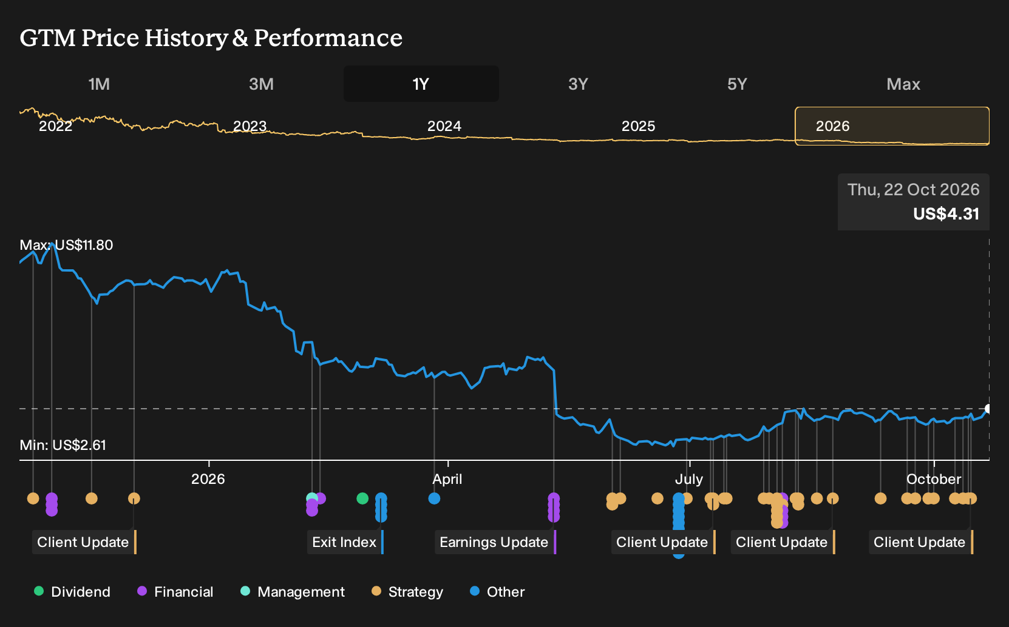Open the Exit Index event label
Image resolution: width=1009 pixels, height=627 pixels.
pos(345,542)
